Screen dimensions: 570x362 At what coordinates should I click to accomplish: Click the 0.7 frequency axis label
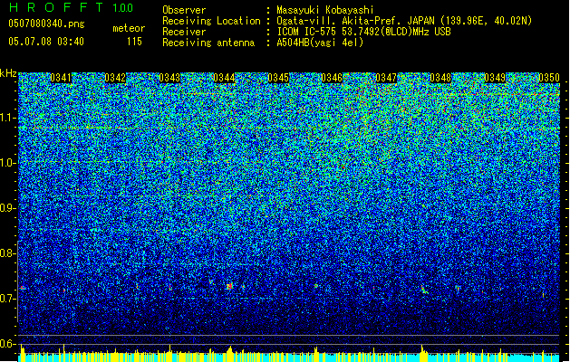(7, 299)
